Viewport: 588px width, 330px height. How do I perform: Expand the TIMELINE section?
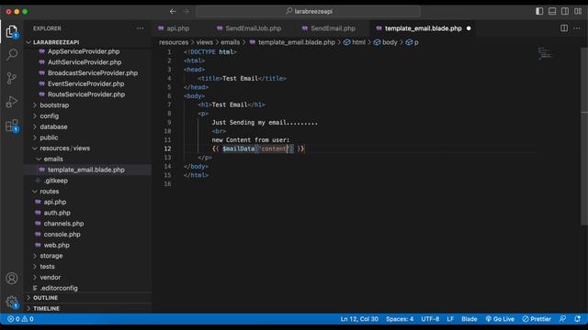click(x=46, y=309)
